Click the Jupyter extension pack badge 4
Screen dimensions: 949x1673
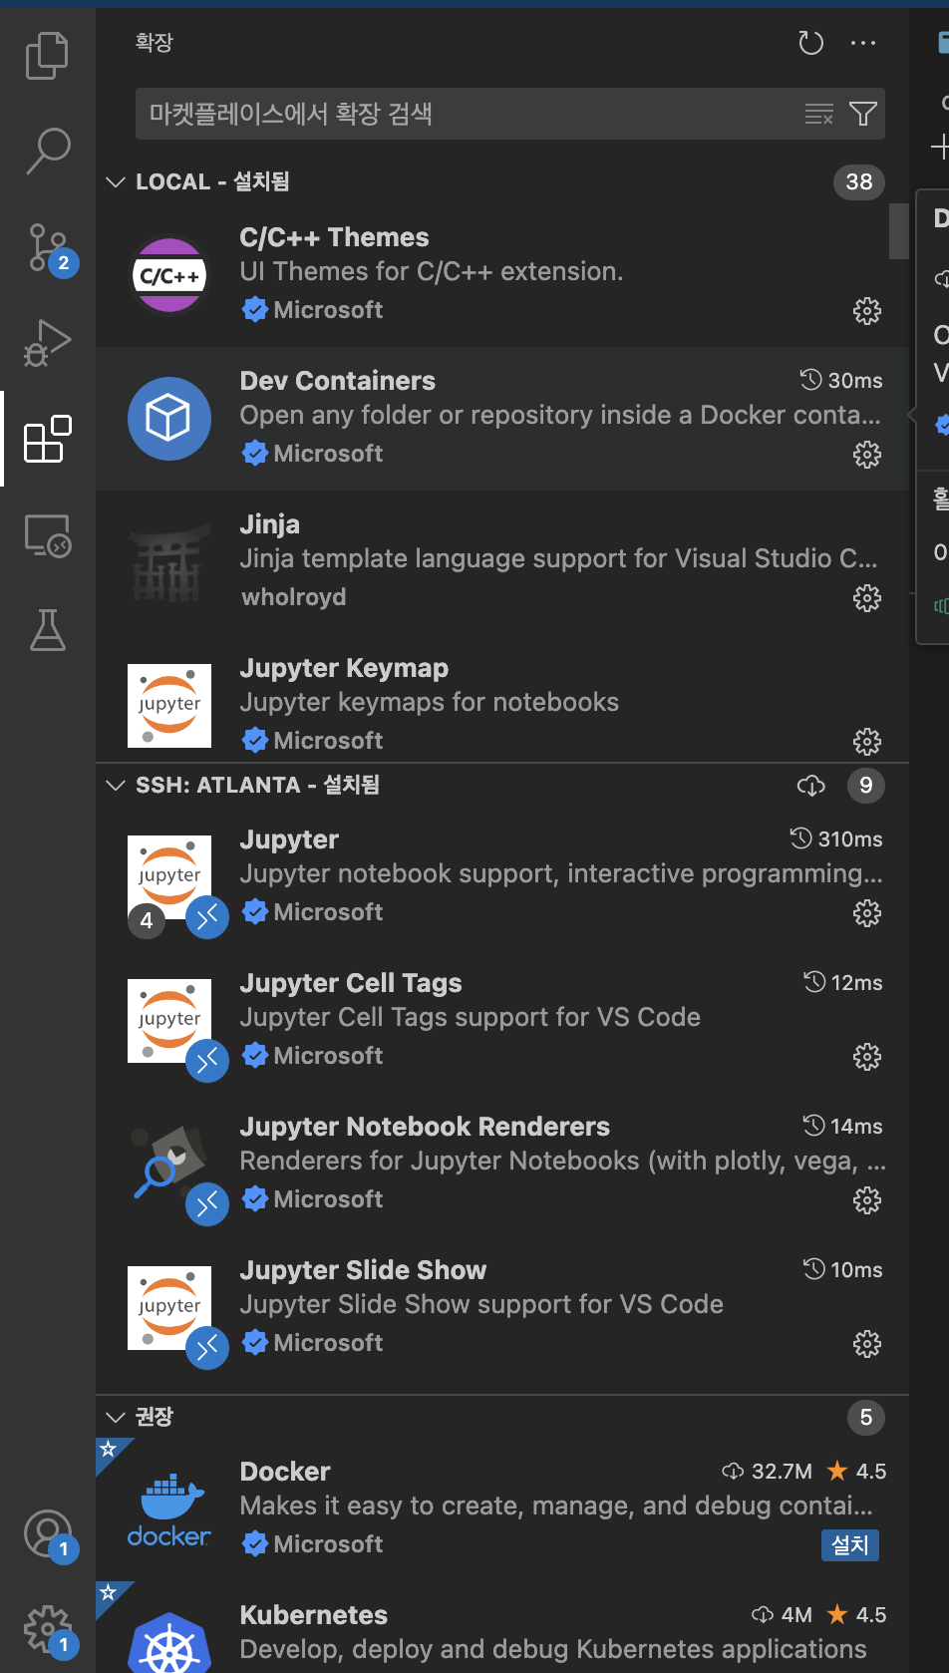click(x=147, y=920)
